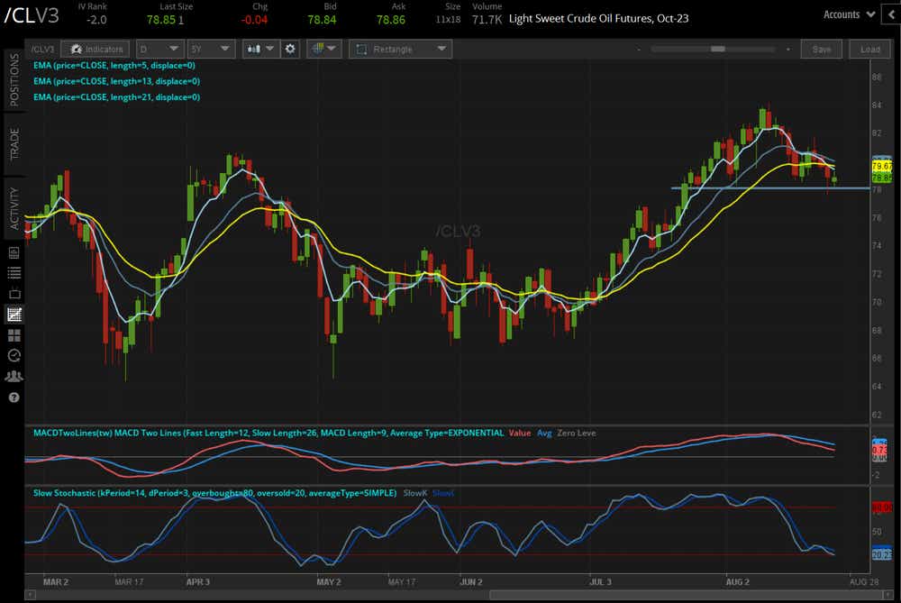The image size is (901, 603).
Task: Click the red stochastic axis value label
Action: click(881, 507)
